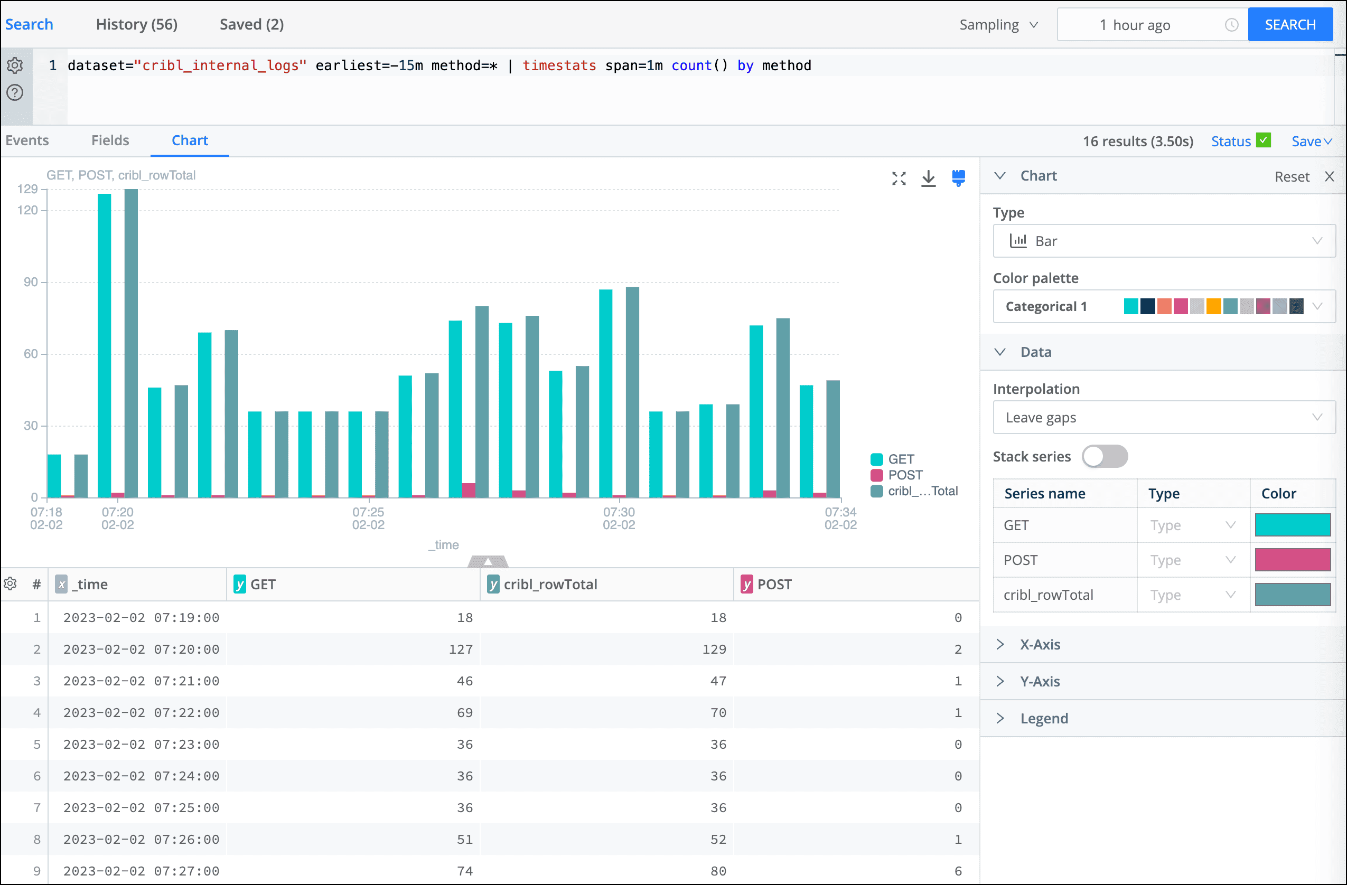Image resolution: width=1347 pixels, height=885 pixels.
Task: Expand the chart to fullscreen
Action: coord(898,178)
